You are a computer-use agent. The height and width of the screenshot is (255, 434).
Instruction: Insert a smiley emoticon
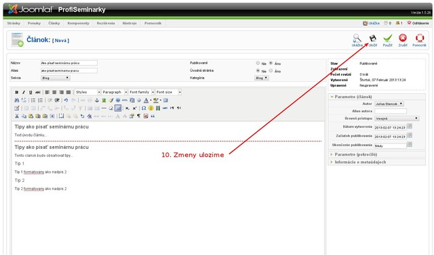(151, 108)
